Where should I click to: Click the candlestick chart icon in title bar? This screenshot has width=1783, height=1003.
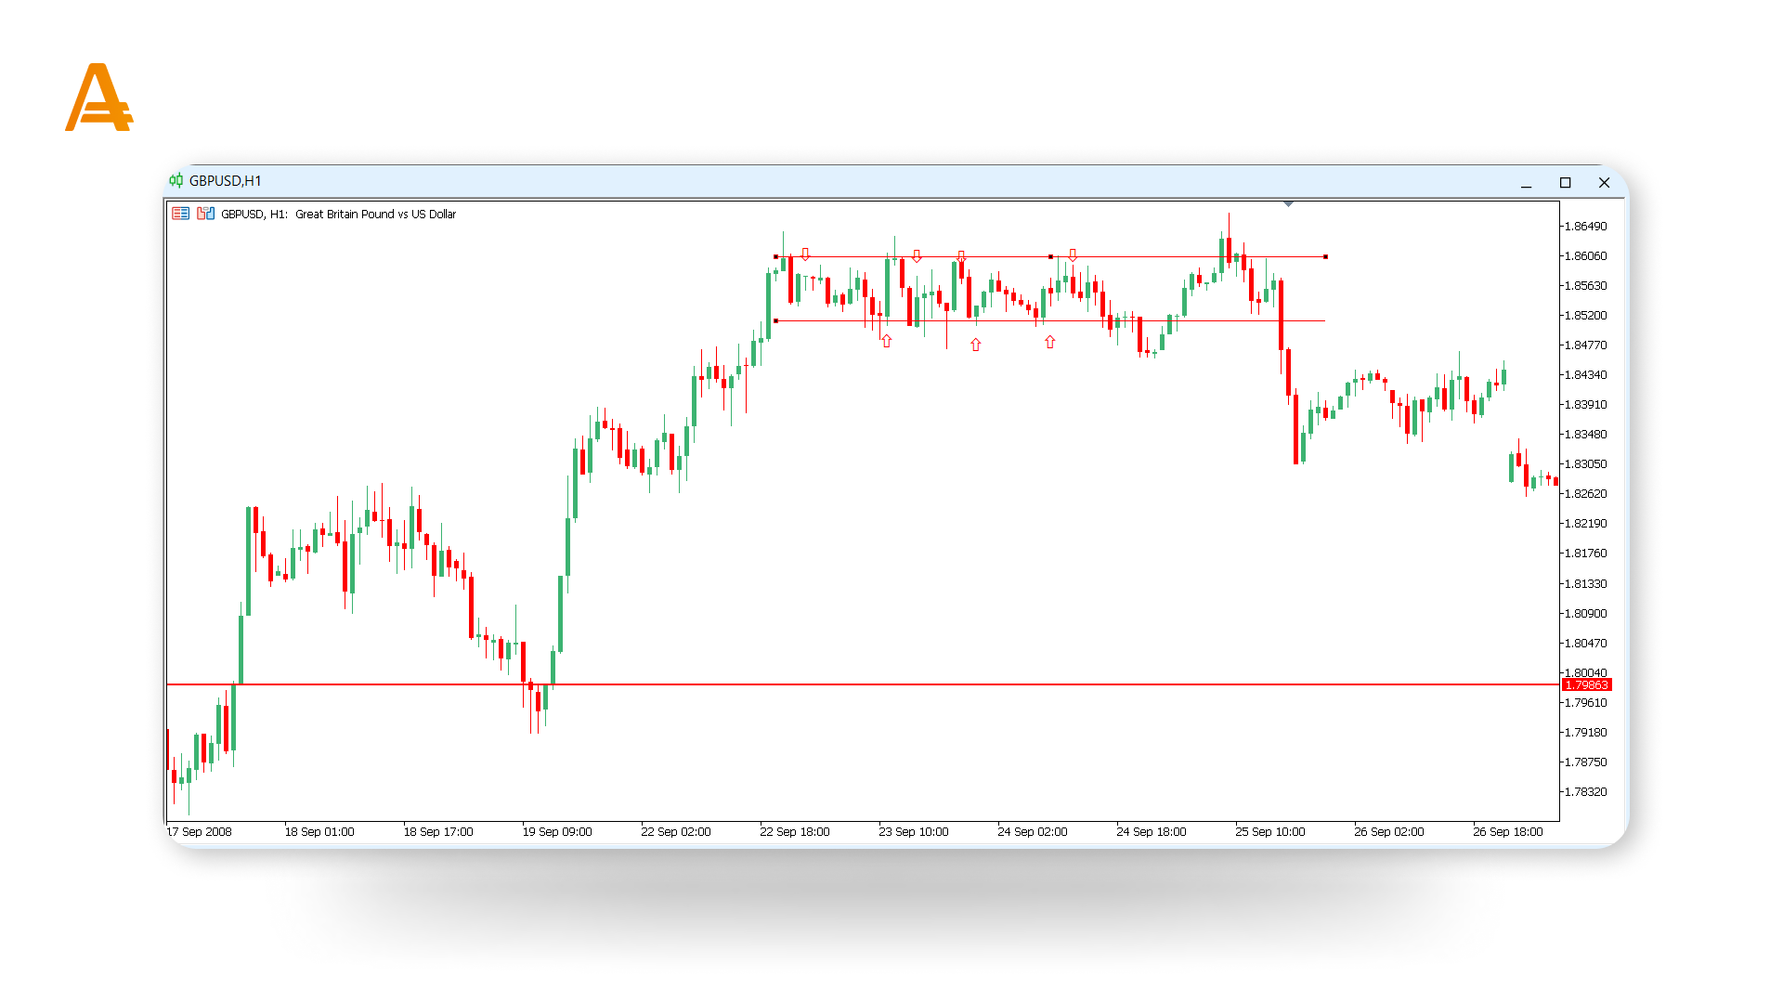coord(176,181)
